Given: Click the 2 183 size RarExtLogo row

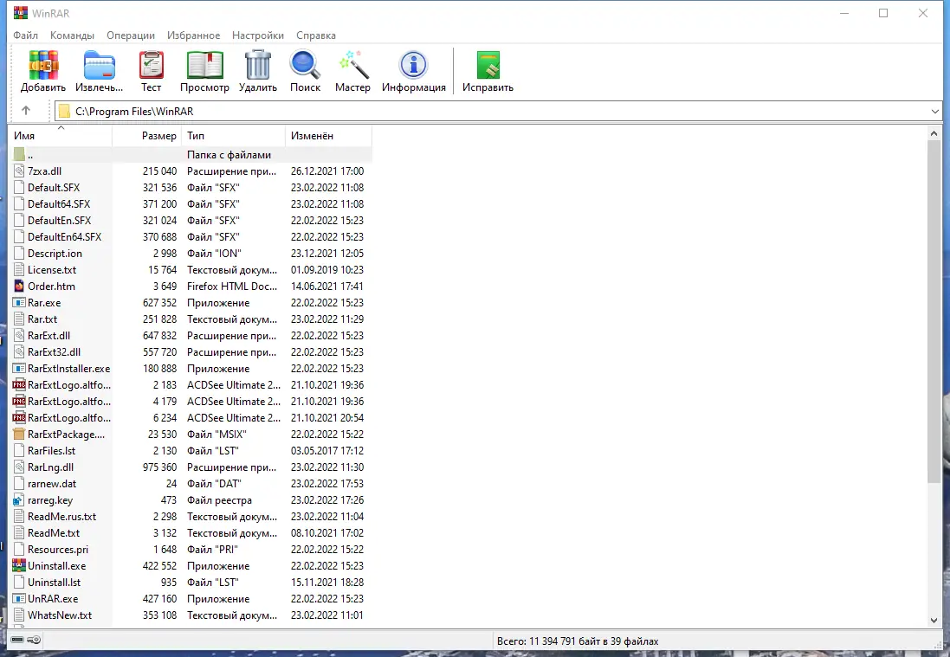Looking at the screenshot, I should (191, 384).
